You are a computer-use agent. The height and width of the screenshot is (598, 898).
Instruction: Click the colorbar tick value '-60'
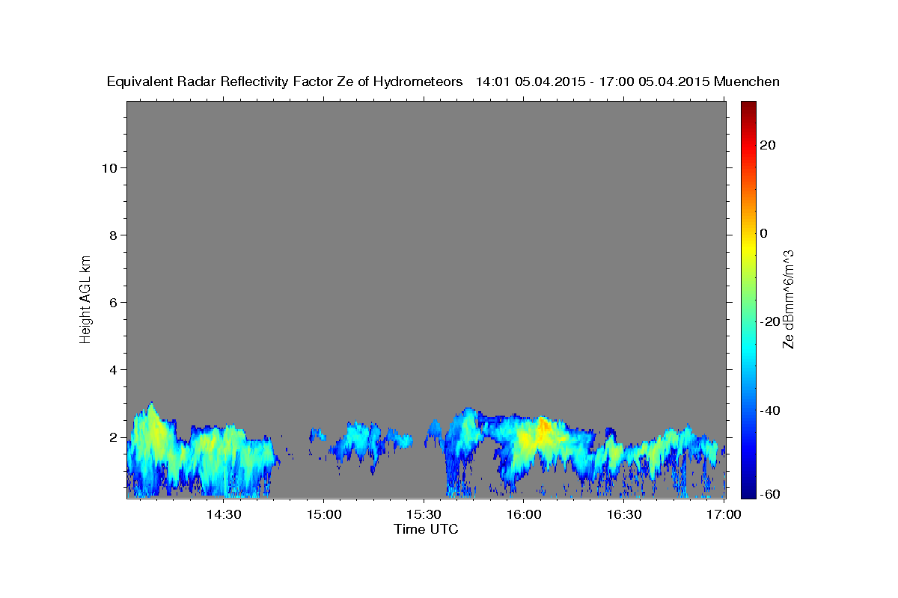[769, 493]
